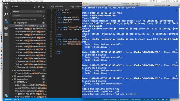180x101 pixels.
Task: Open Source Control view with badge 7
Action: (6, 21)
